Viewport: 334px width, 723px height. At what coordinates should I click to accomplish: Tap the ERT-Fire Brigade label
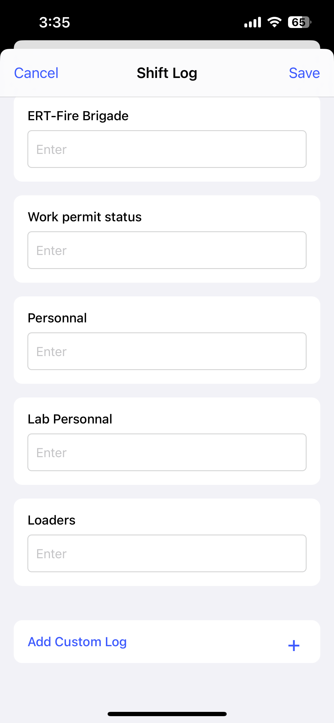tap(78, 116)
